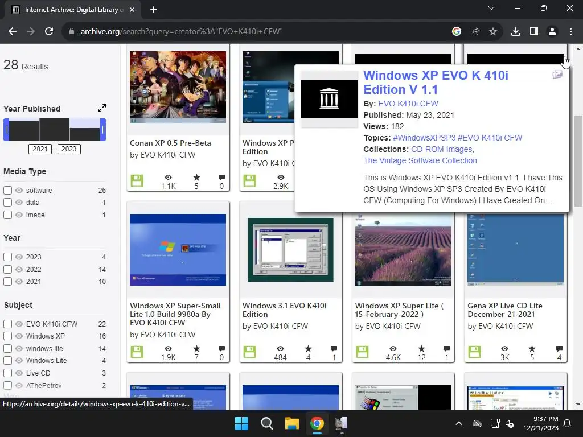The image size is (583, 437).
Task: Open The Vintage Software Collection link
Action: (x=420, y=160)
